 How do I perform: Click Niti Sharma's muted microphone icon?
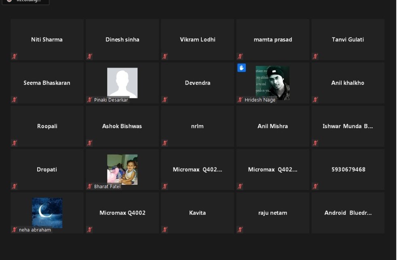pos(15,56)
